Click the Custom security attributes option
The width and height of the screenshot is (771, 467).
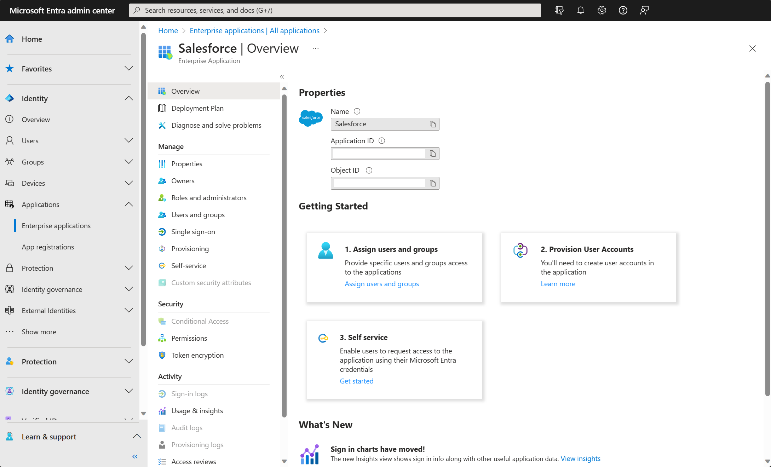211,282
